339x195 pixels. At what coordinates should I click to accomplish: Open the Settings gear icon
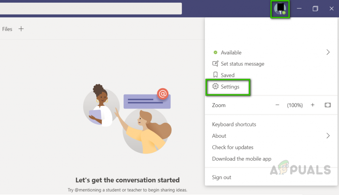pos(216,87)
